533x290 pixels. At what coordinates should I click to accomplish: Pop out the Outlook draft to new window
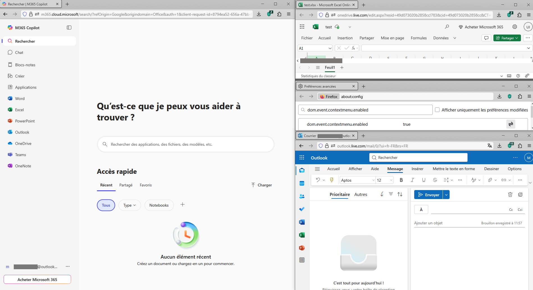520,195
